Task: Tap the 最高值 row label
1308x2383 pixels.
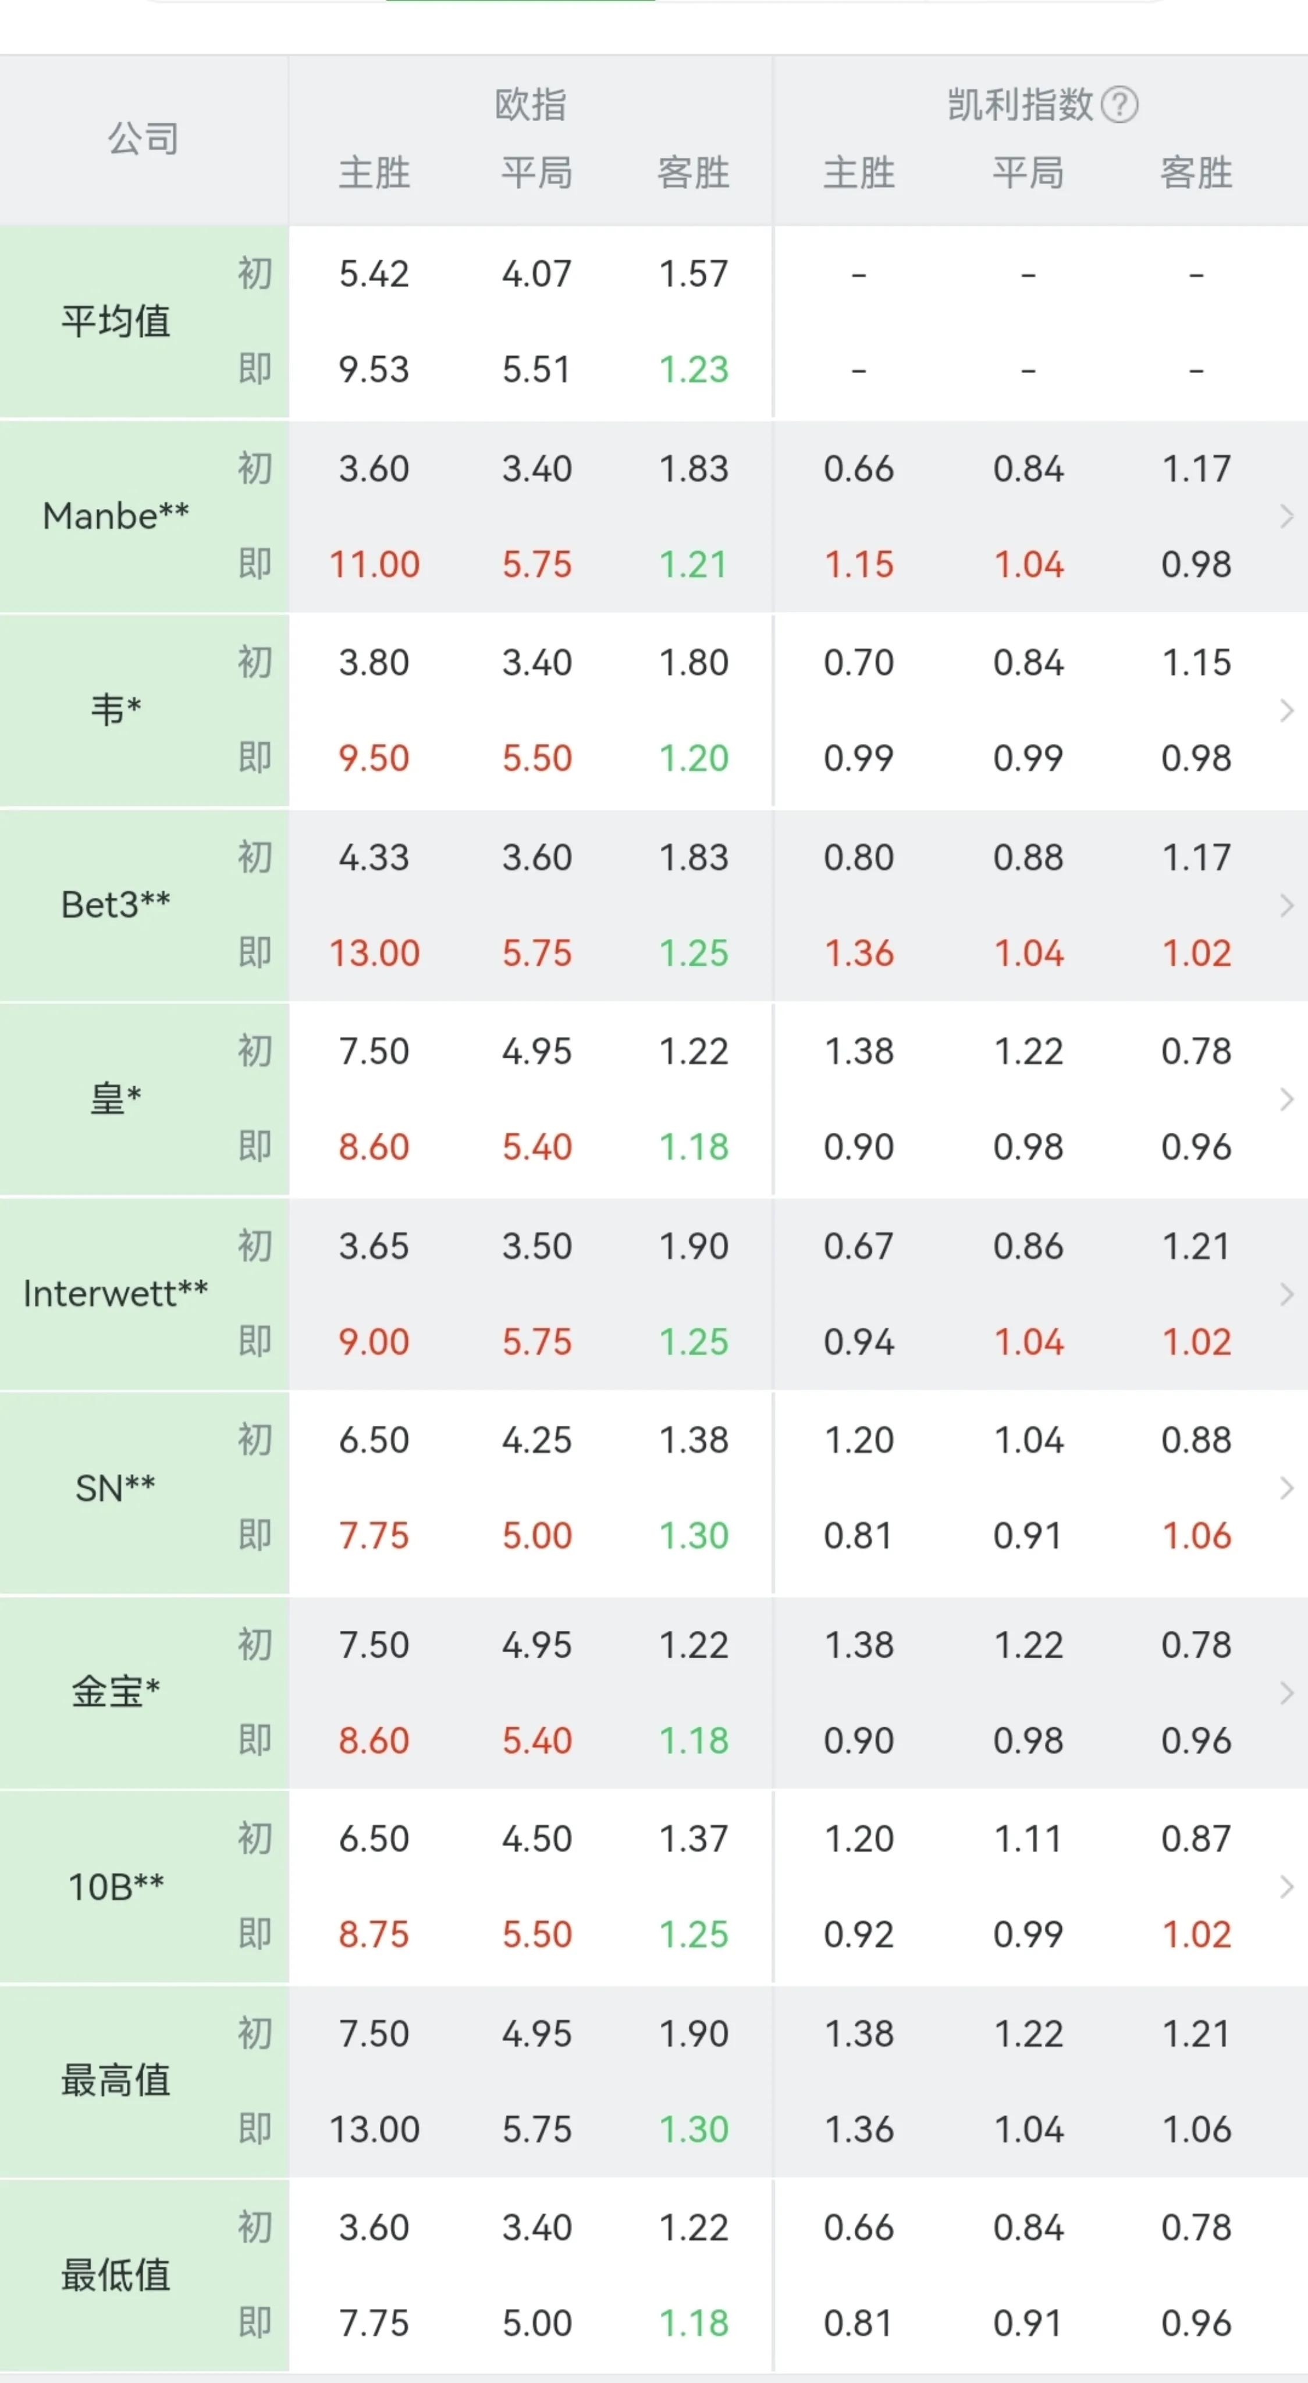Action: click(x=116, y=2082)
